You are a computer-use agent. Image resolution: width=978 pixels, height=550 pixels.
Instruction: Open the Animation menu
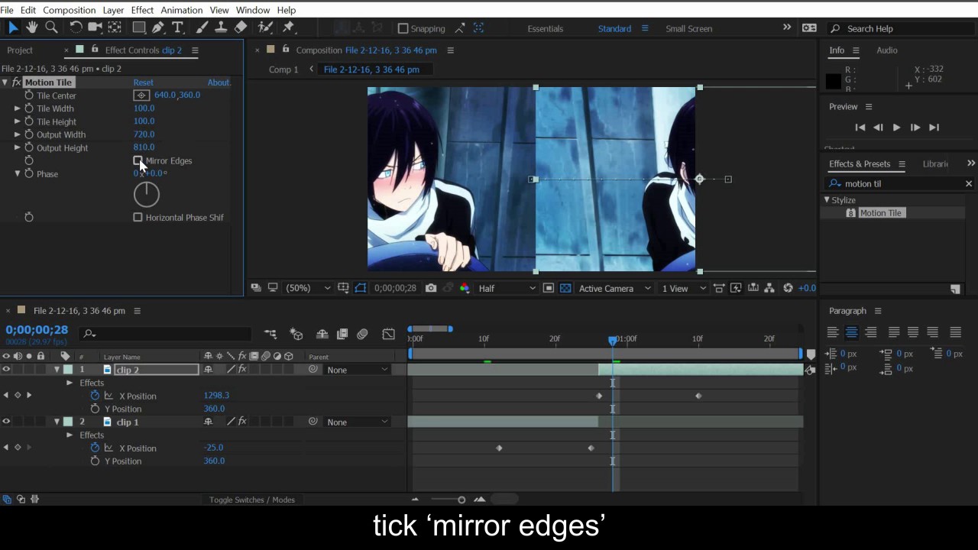pos(181,10)
